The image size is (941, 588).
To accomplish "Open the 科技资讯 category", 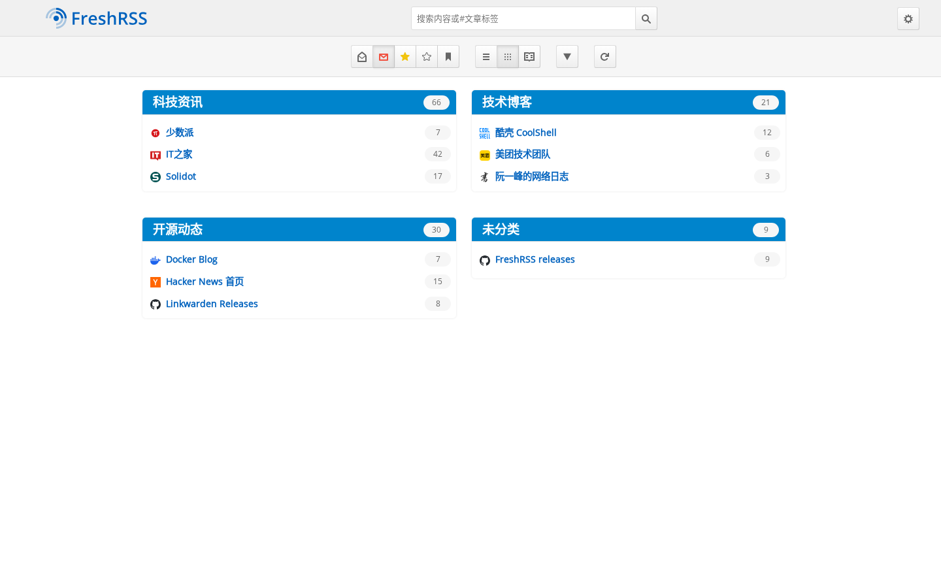I will [178, 102].
